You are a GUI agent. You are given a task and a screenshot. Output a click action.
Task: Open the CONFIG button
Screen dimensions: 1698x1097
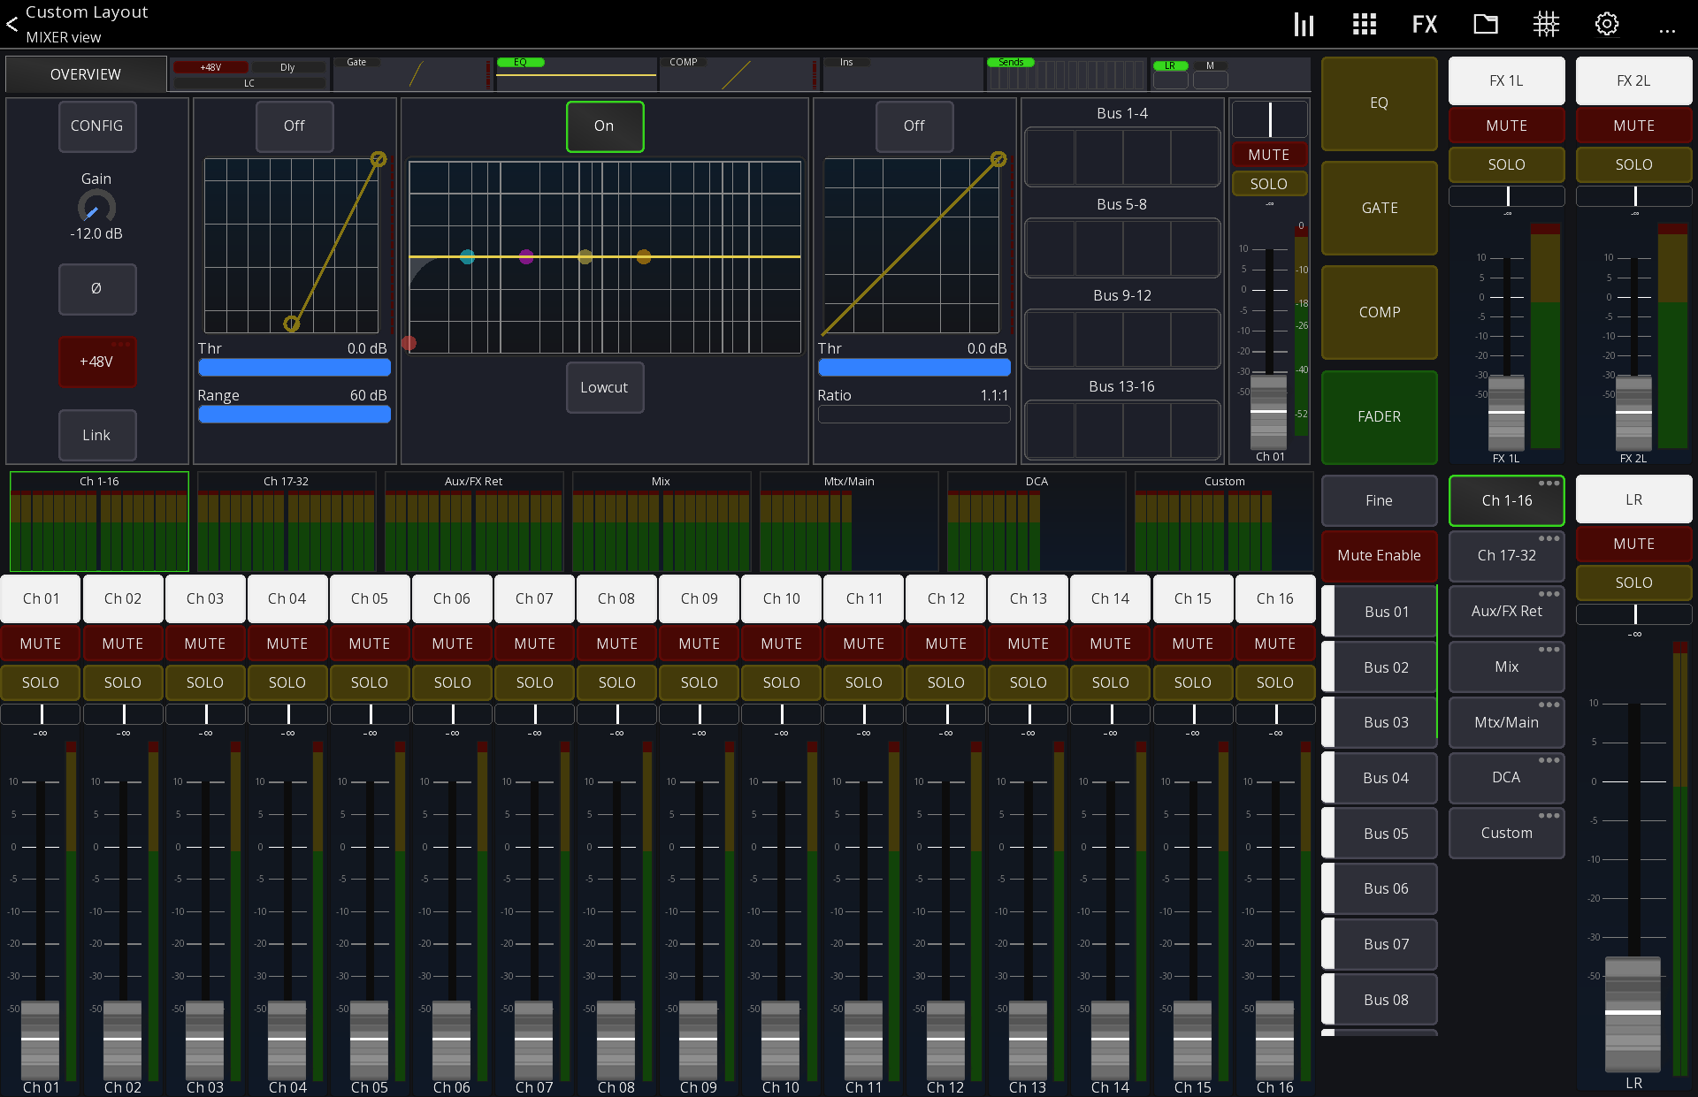point(97,126)
